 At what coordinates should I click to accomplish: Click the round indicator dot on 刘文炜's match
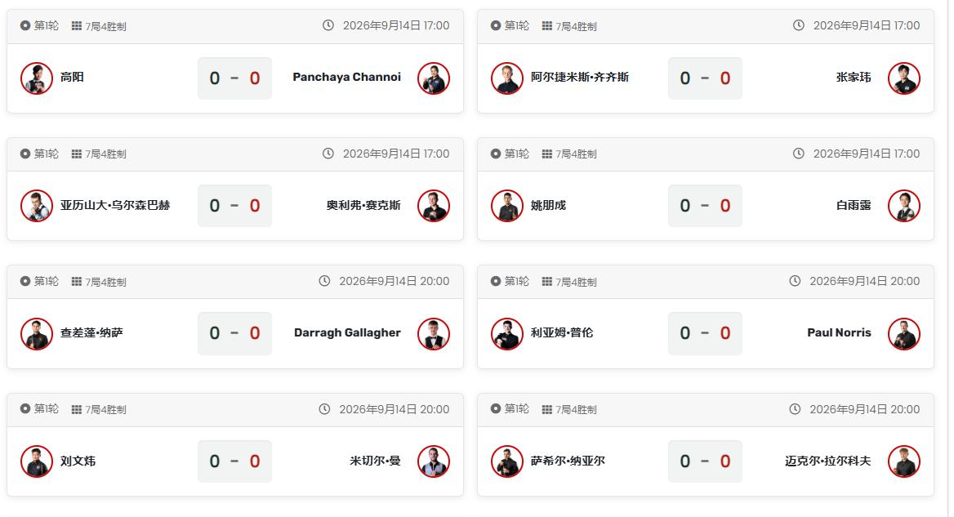pos(25,408)
